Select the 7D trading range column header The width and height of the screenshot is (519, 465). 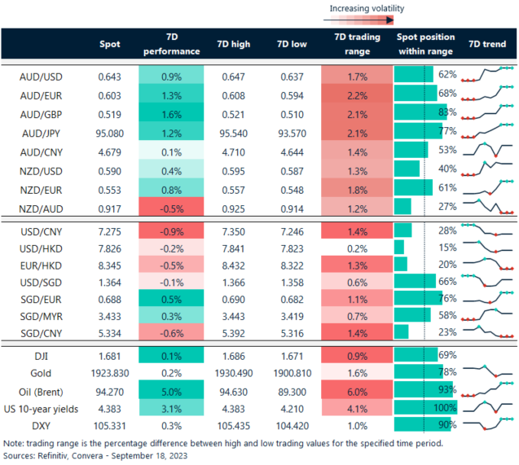coord(352,45)
